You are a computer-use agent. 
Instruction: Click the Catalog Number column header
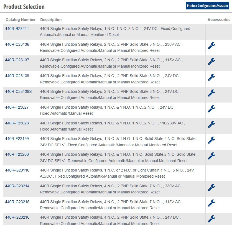click(x=21, y=20)
